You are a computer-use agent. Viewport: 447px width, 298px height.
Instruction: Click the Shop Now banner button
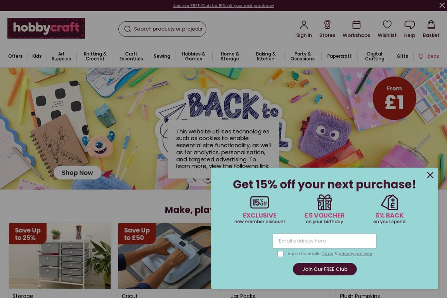point(77,173)
